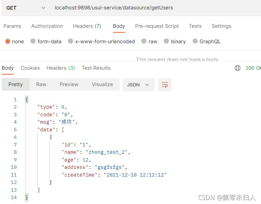This screenshot has height=204, width=261.
Task: Toggle the line wrap icon
Action: click(x=165, y=85)
